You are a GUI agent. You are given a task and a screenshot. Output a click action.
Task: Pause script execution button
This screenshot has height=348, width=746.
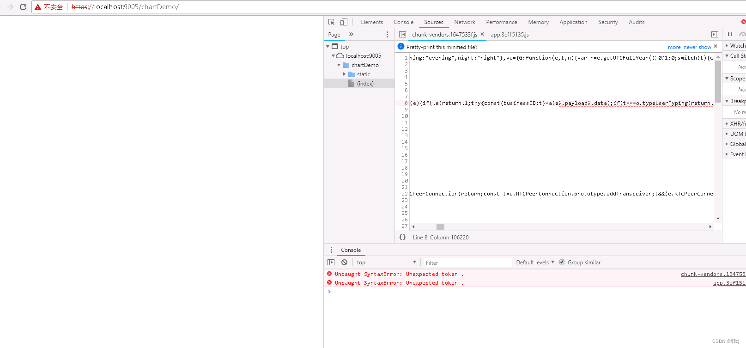(x=730, y=34)
